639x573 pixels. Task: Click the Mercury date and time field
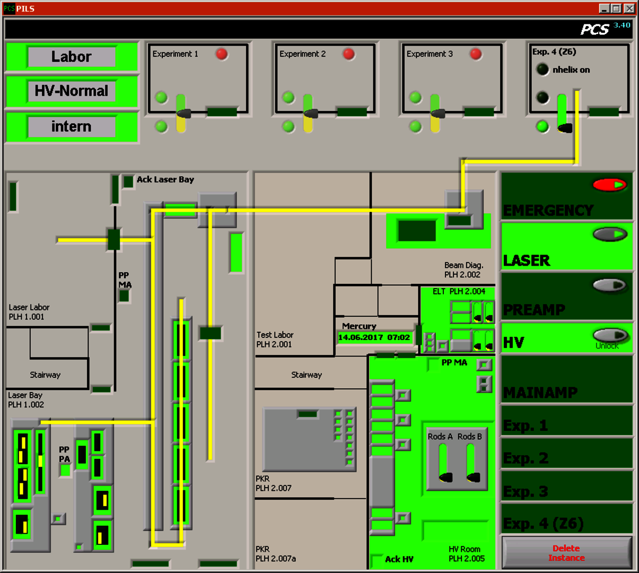pyautogui.click(x=374, y=337)
